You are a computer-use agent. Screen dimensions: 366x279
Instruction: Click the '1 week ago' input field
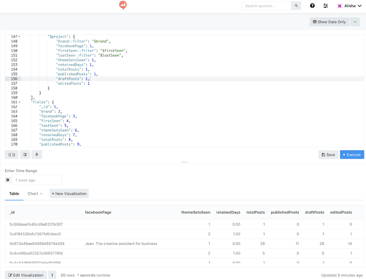pos(37,180)
